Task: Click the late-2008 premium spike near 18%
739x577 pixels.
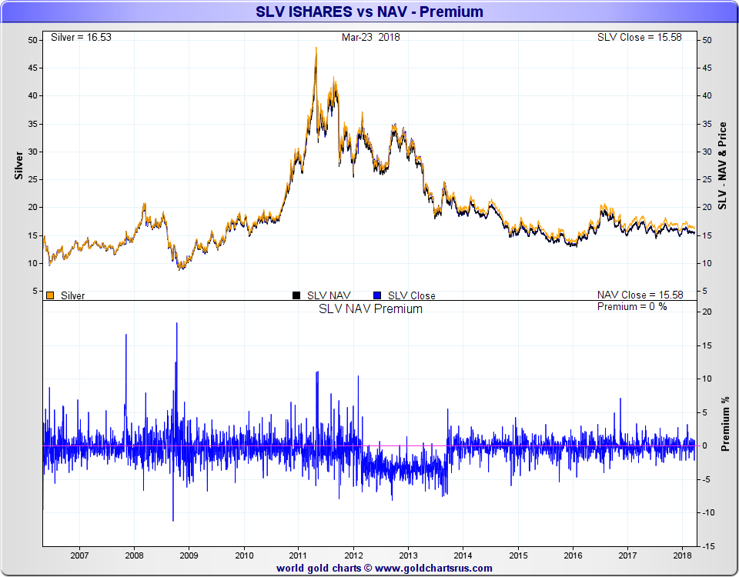Action: tap(177, 325)
